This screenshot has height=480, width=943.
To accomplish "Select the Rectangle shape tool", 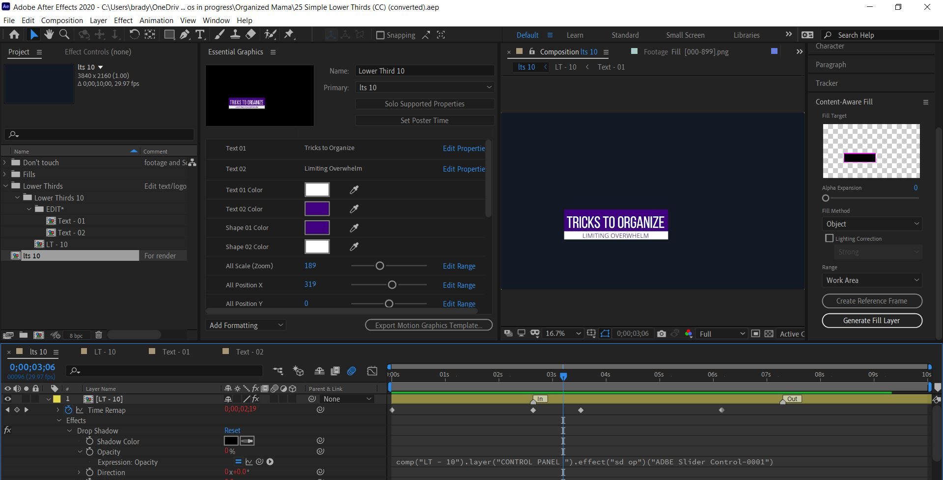I will 169,34.
